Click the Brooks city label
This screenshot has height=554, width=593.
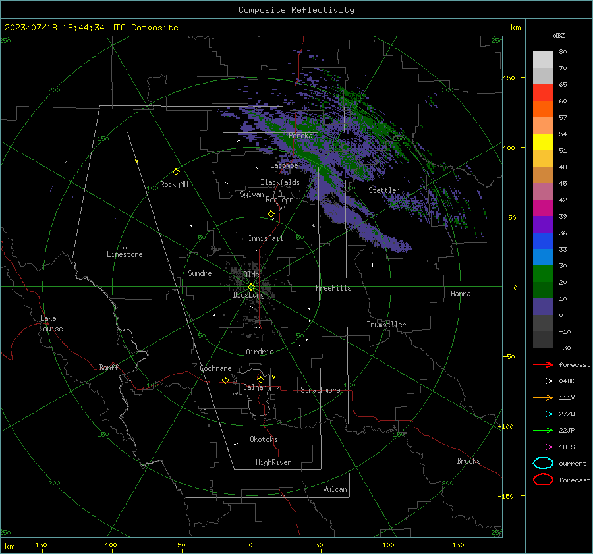(x=468, y=461)
